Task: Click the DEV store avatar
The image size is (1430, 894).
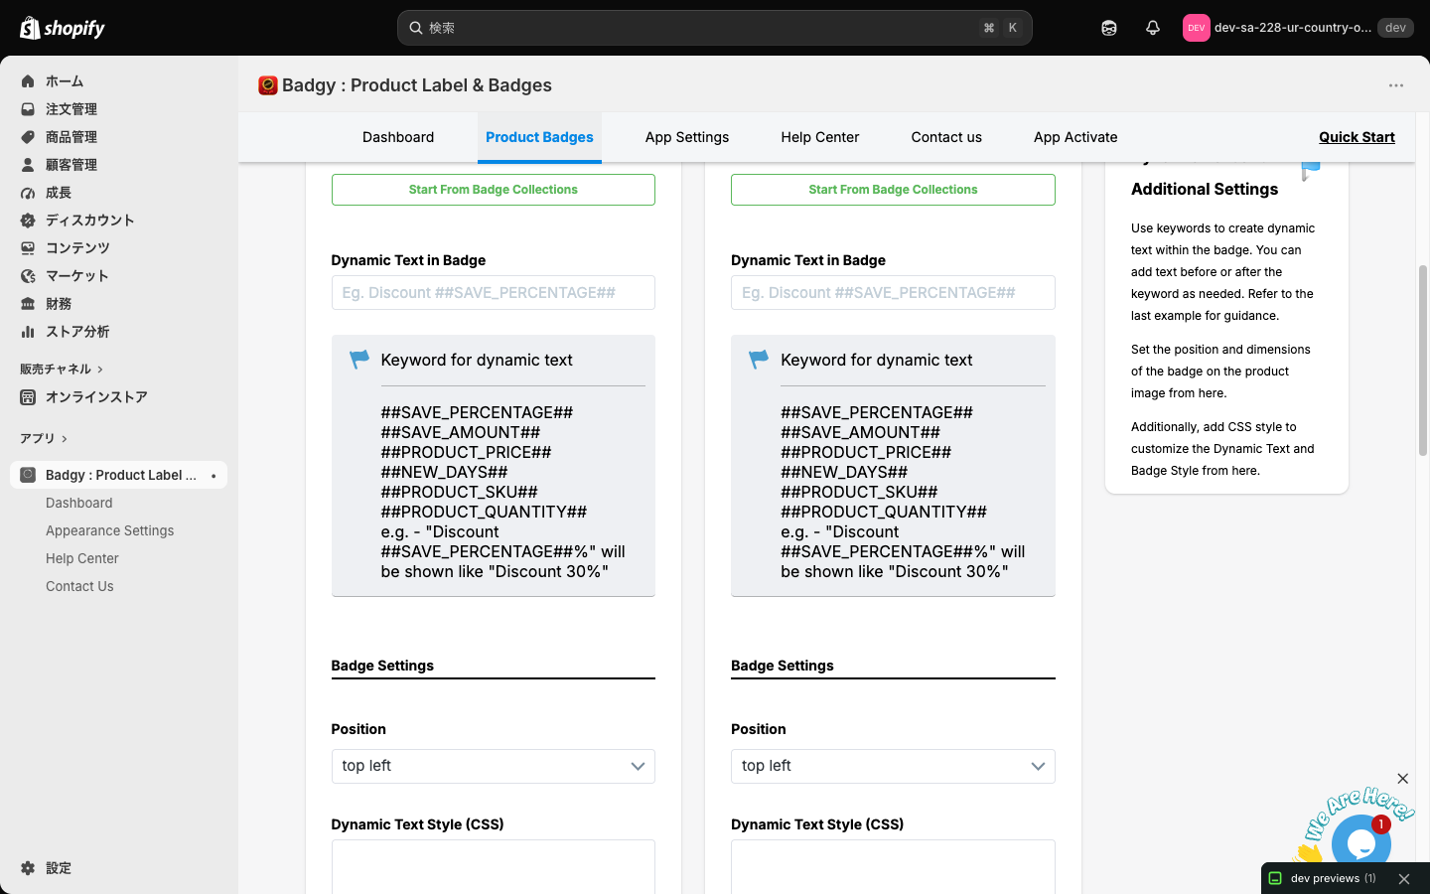Action: [x=1196, y=28]
